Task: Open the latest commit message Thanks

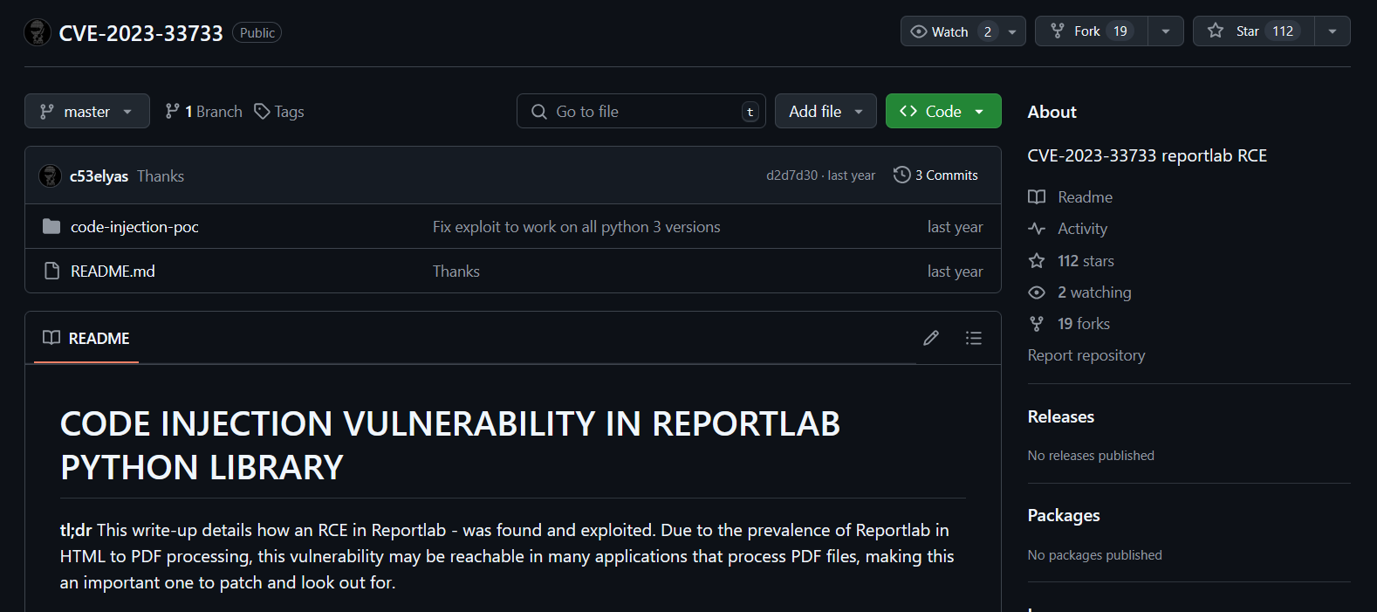Action: 161,176
